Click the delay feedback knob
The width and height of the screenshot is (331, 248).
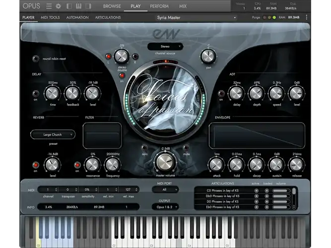click(x=72, y=94)
